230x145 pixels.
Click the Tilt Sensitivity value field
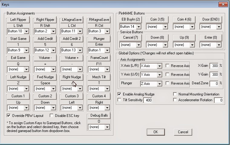(148, 100)
